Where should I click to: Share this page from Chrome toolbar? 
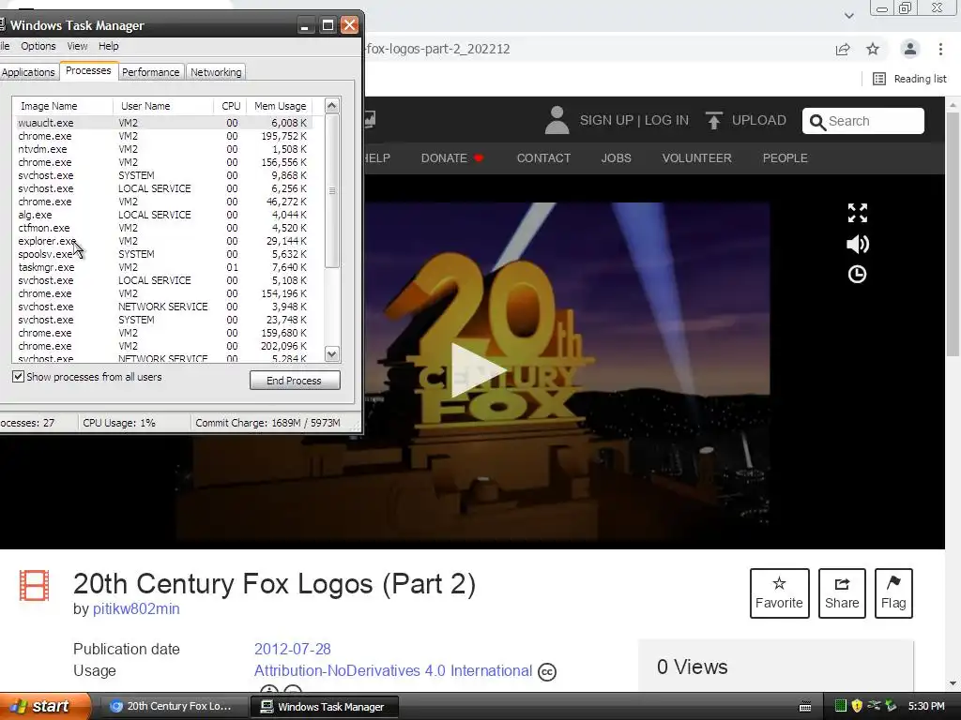coord(843,49)
